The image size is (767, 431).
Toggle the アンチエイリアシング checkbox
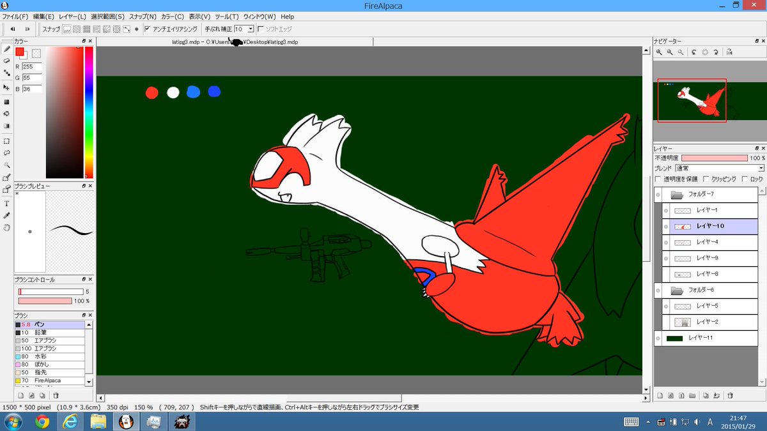(148, 29)
